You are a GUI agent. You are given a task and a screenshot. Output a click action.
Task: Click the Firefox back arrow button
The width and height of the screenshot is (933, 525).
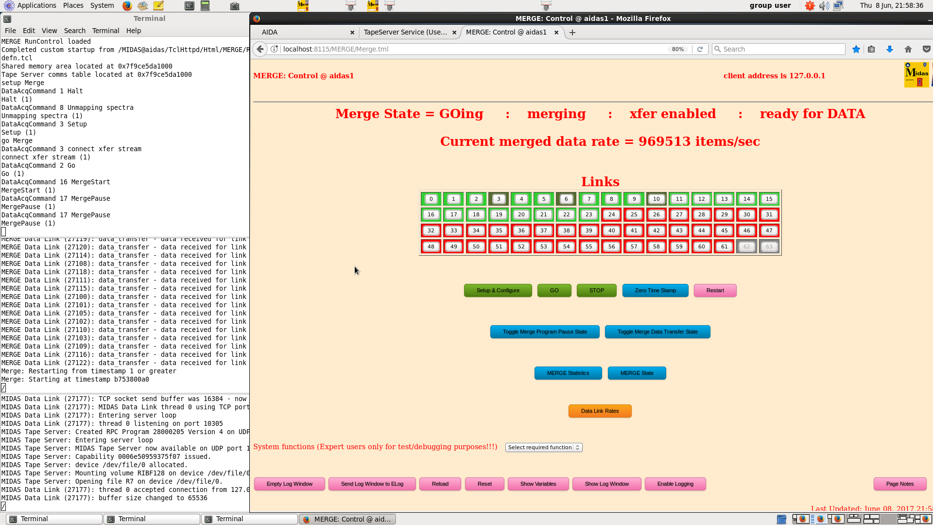pos(260,49)
